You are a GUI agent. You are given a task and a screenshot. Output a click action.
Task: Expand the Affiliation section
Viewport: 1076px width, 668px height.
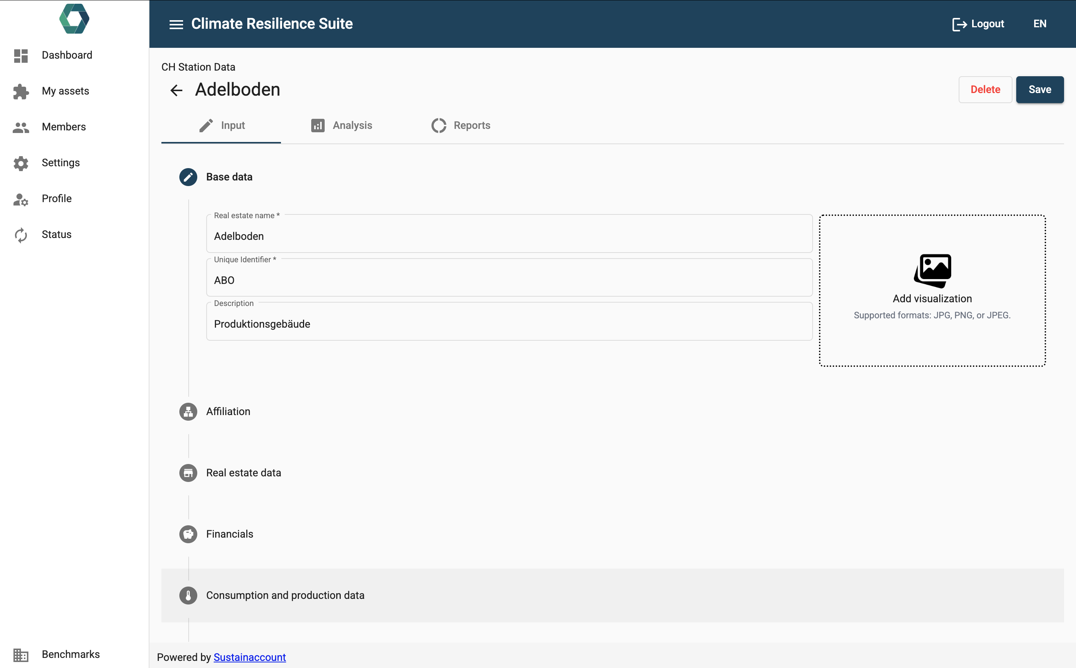(228, 411)
